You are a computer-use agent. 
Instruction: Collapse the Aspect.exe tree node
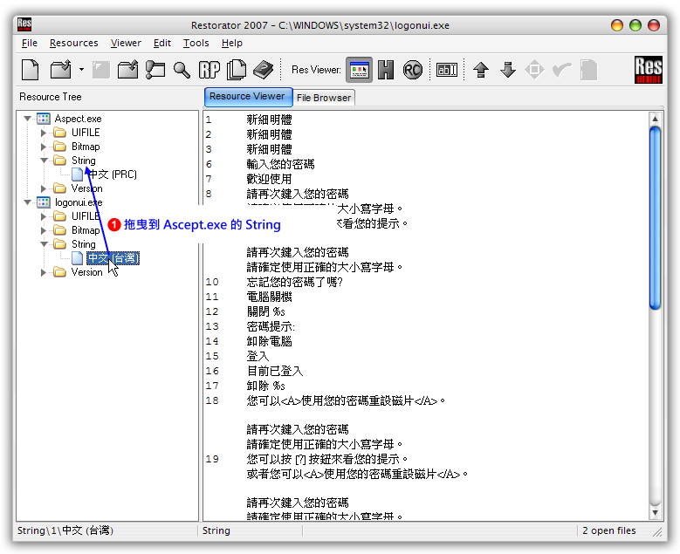pos(28,119)
